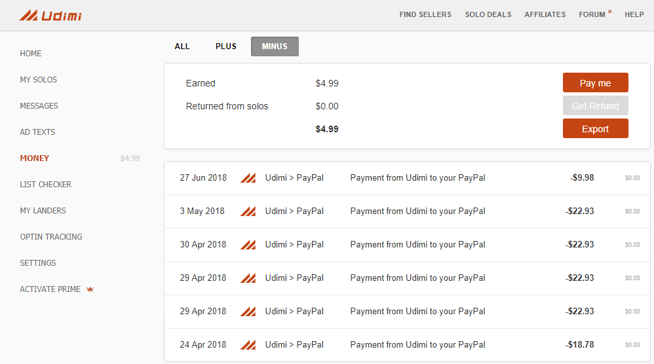Switch to the ALL transactions tab

tap(182, 46)
